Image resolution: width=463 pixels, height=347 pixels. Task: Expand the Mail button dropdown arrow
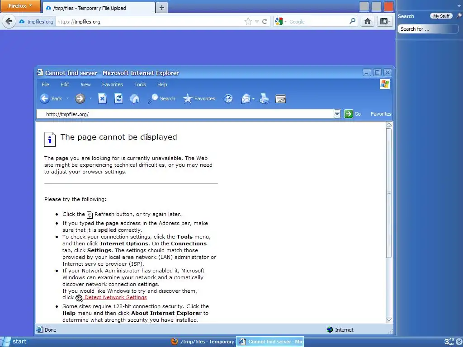253,99
